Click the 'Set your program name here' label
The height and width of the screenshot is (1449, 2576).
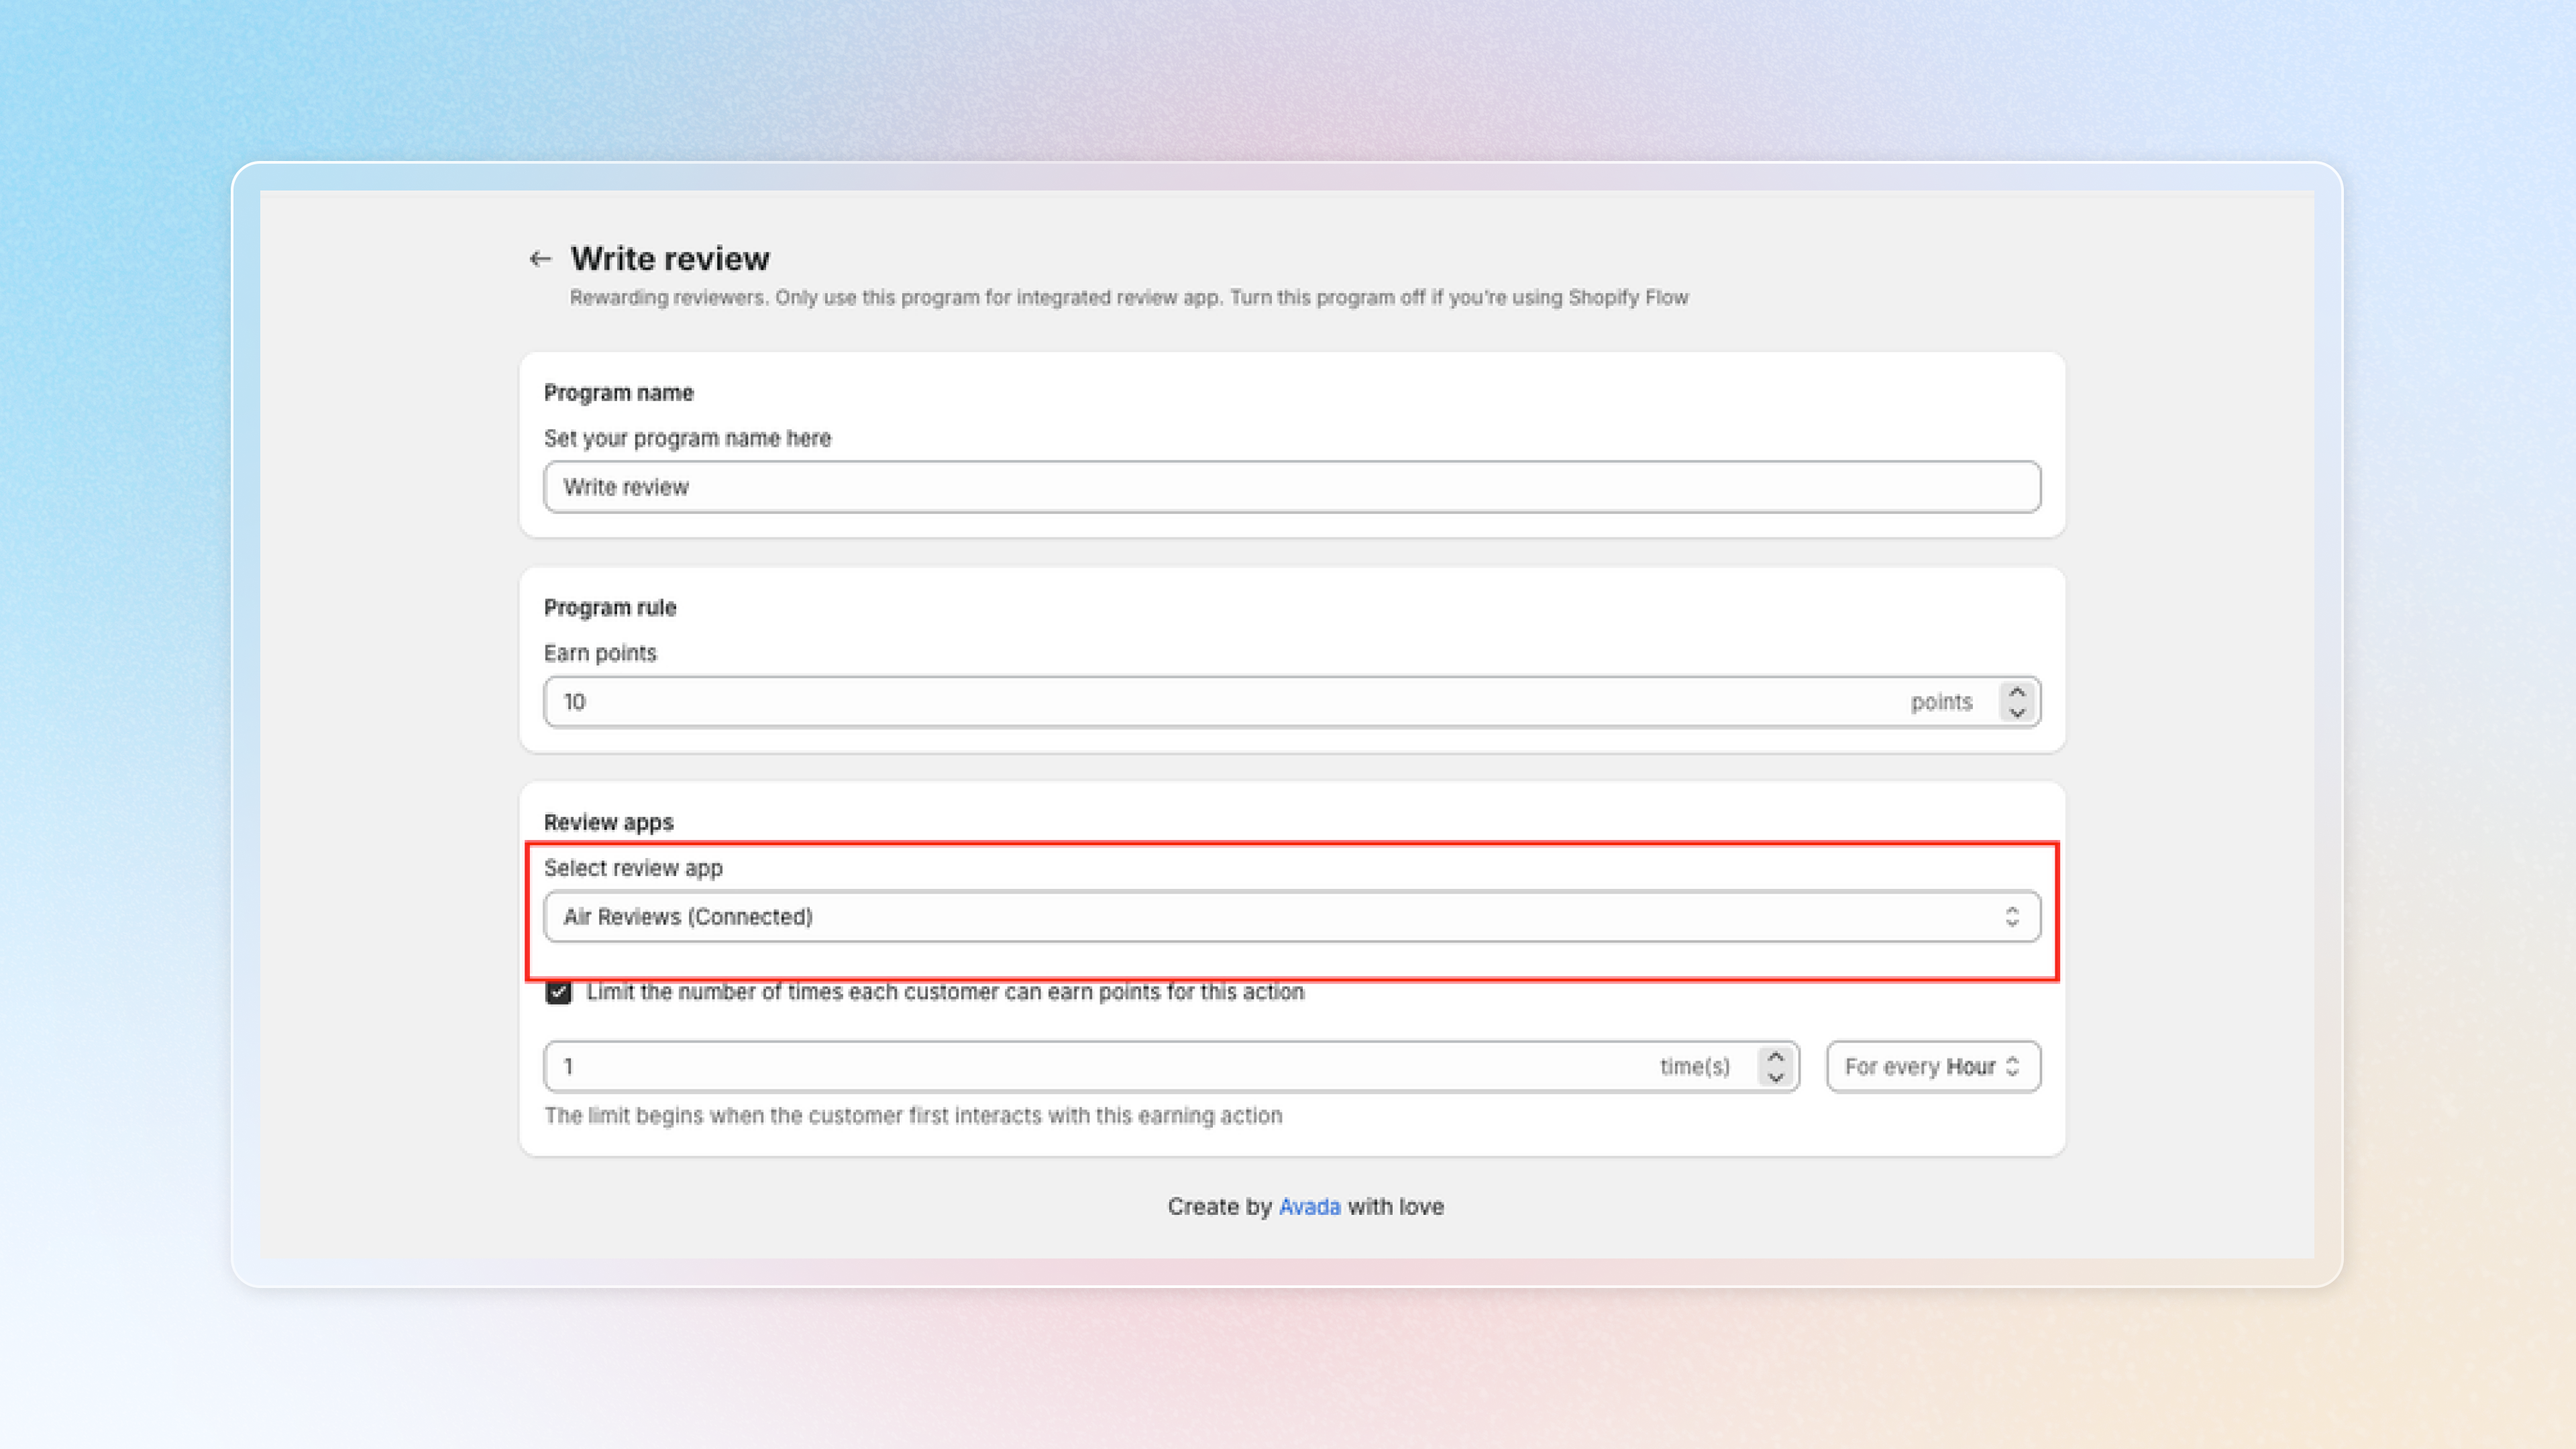(x=687, y=438)
